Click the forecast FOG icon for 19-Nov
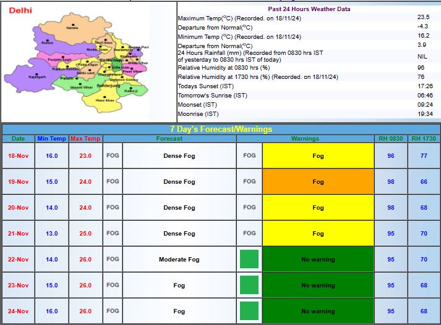 point(113,181)
